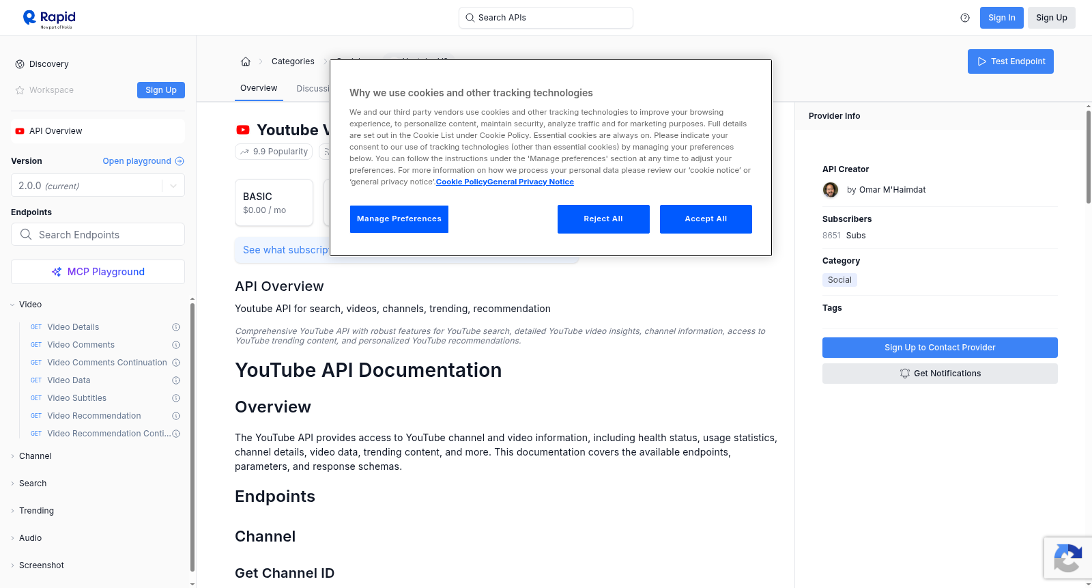Click the API creator avatar
Image resolution: width=1092 pixels, height=588 pixels.
pyautogui.click(x=831, y=190)
